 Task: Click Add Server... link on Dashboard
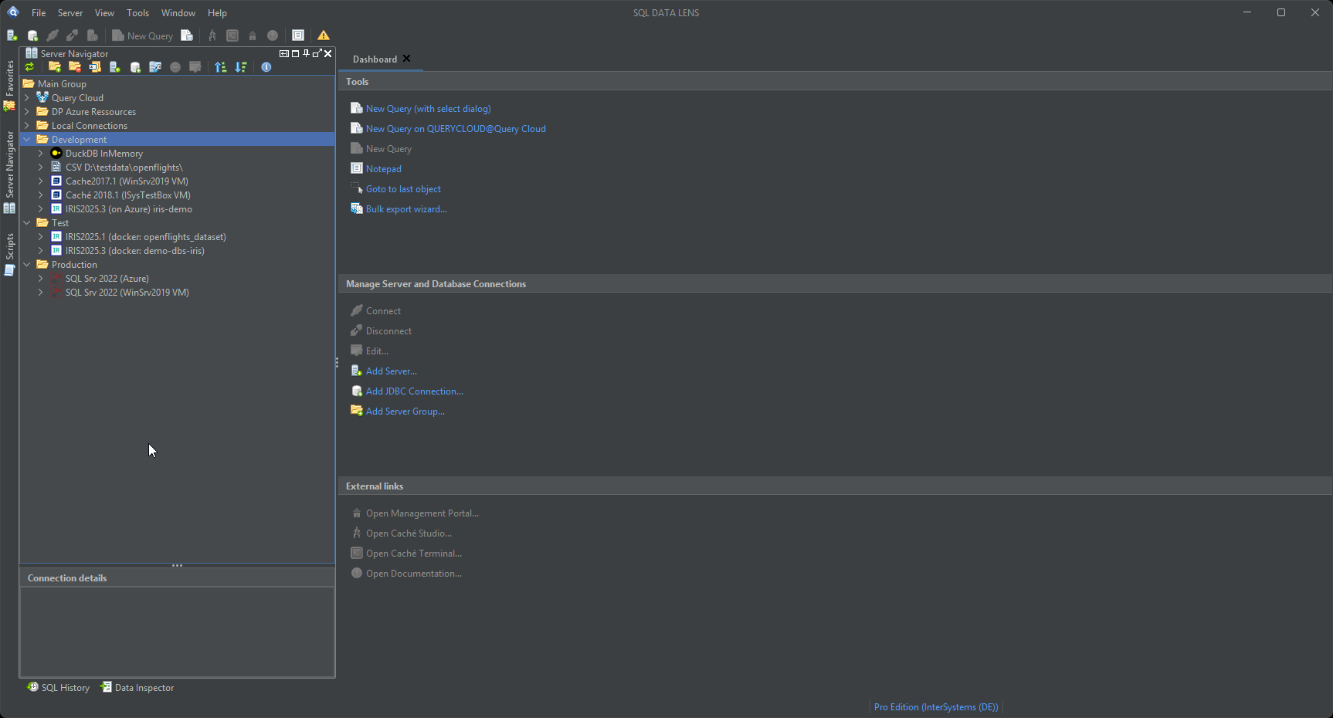coord(392,371)
